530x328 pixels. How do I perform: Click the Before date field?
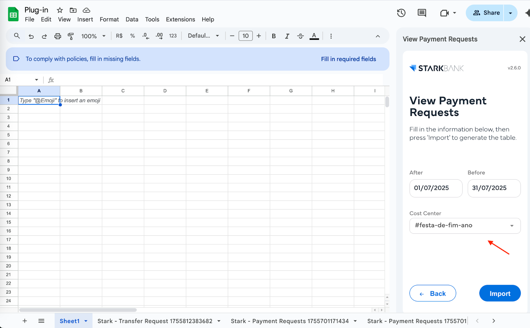point(494,188)
